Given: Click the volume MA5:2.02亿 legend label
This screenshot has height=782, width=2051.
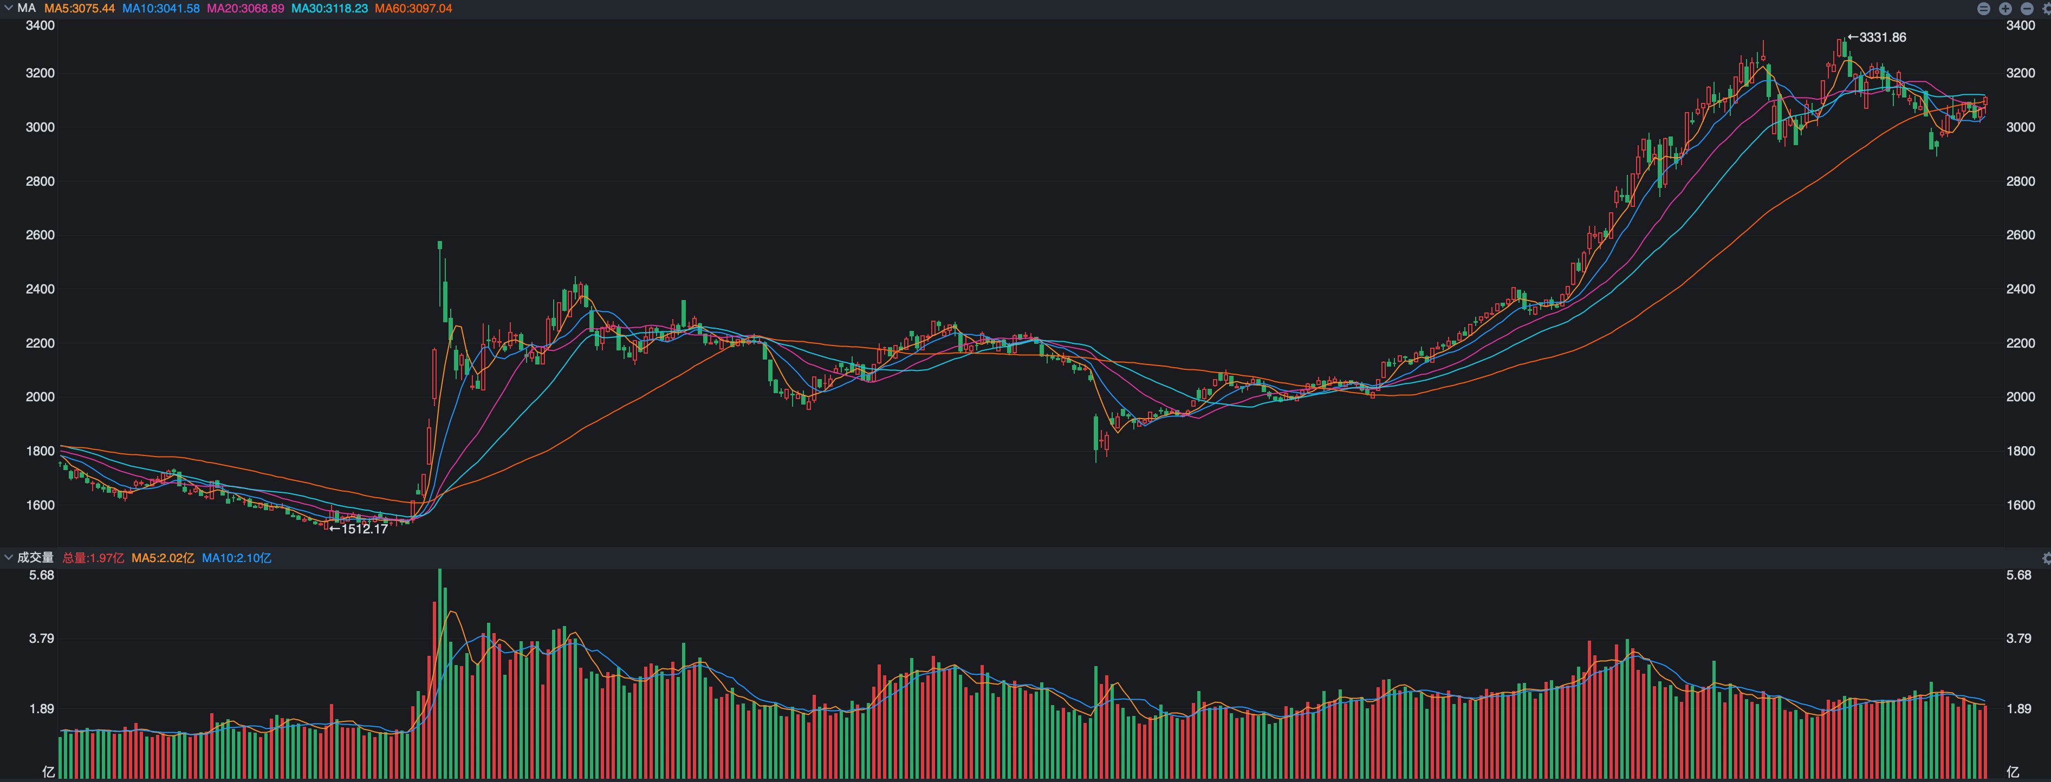Looking at the screenshot, I should point(163,557).
